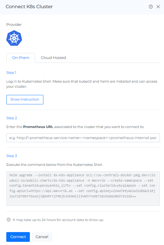
Task: Switch to the On-Prem tab
Action: pyautogui.click(x=20, y=58)
